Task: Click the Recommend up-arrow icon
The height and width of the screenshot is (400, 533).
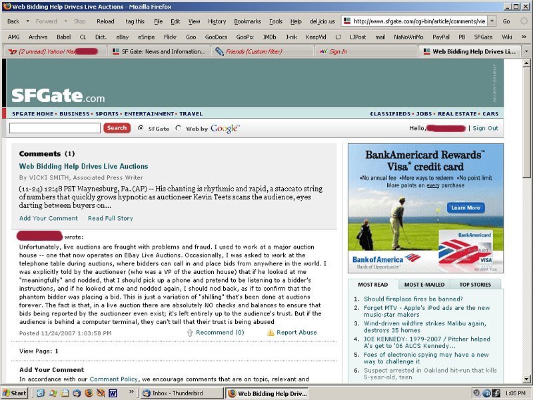Action: 190,333
